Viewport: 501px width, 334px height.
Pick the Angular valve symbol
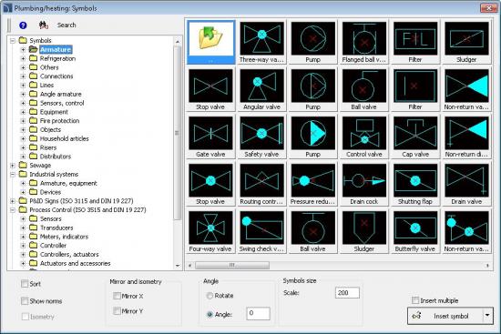click(261, 89)
